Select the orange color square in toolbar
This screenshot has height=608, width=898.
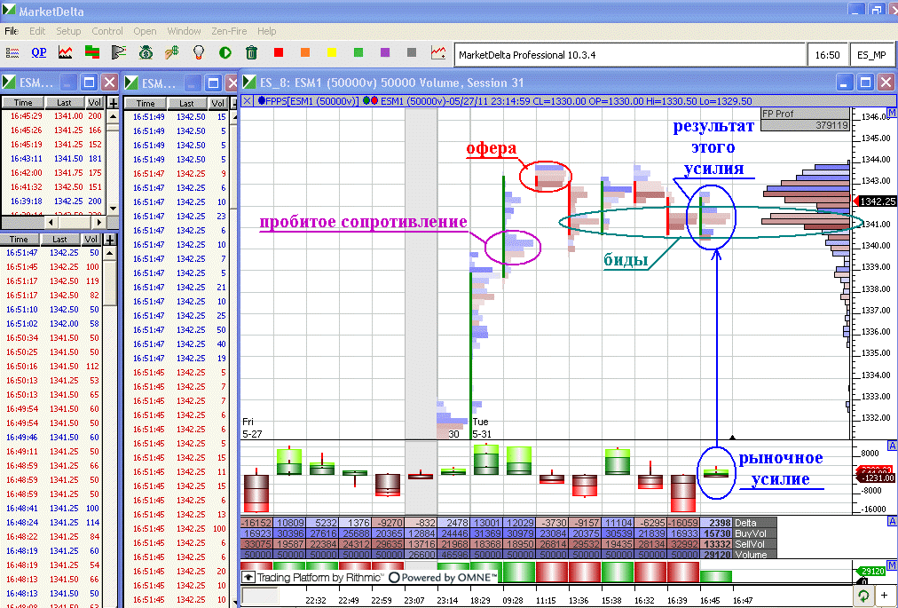click(304, 52)
